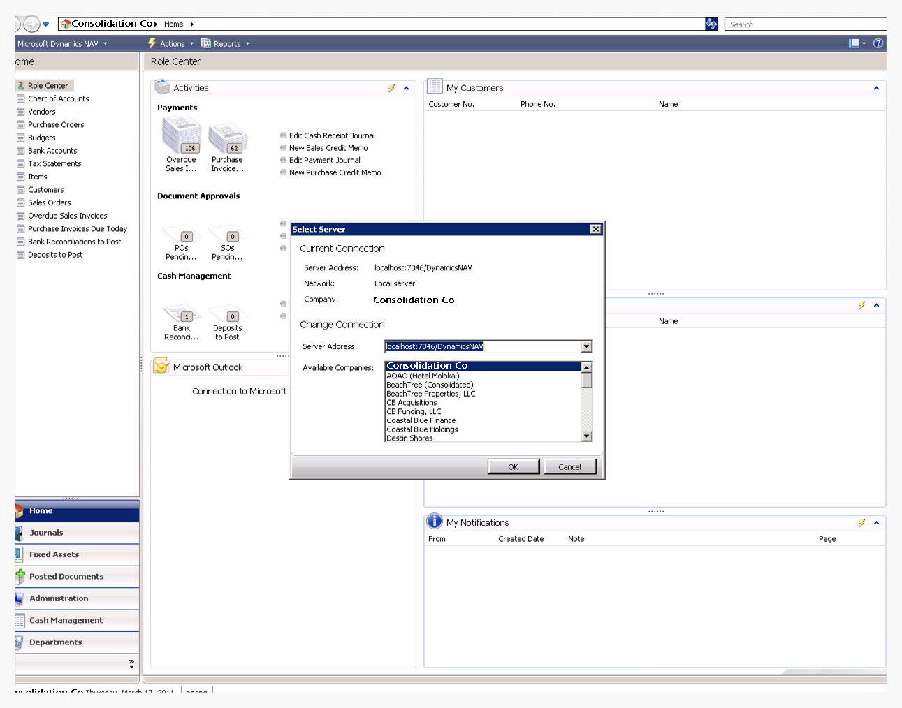This screenshot has height=708, width=902.
Task: Expand the Home breadcrumb arrow
Action: click(192, 24)
